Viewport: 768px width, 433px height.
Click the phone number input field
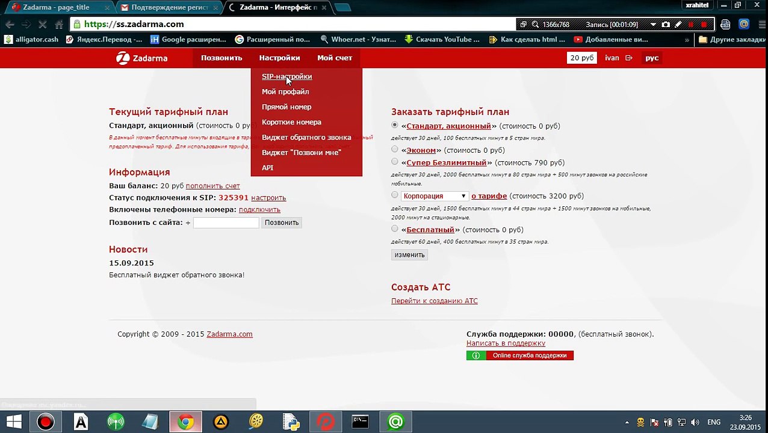tap(226, 223)
